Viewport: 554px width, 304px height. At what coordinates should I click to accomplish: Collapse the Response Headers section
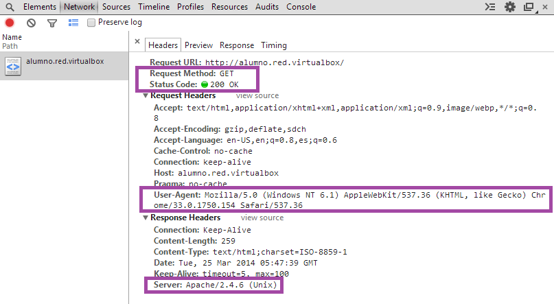146,218
